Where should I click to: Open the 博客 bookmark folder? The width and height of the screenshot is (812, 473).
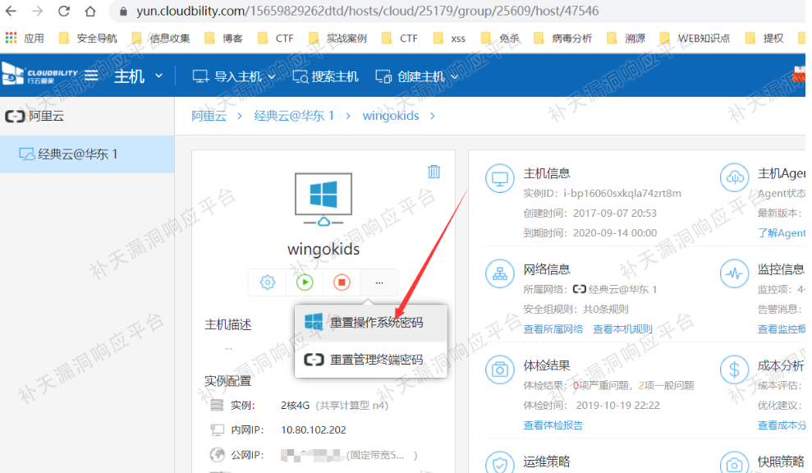[x=223, y=38]
